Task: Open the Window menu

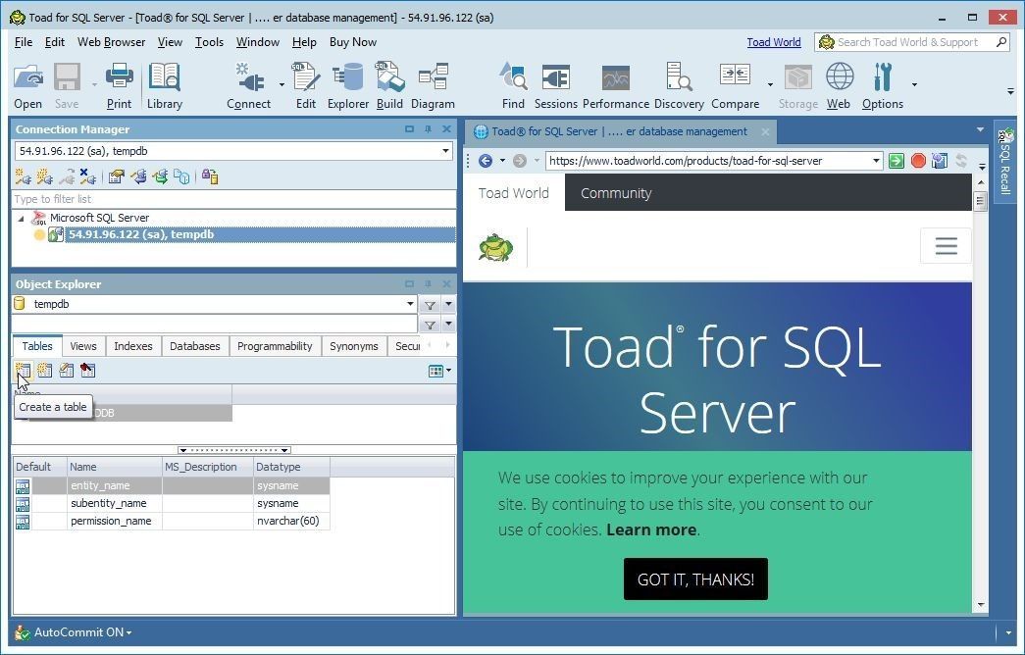Action: [258, 42]
